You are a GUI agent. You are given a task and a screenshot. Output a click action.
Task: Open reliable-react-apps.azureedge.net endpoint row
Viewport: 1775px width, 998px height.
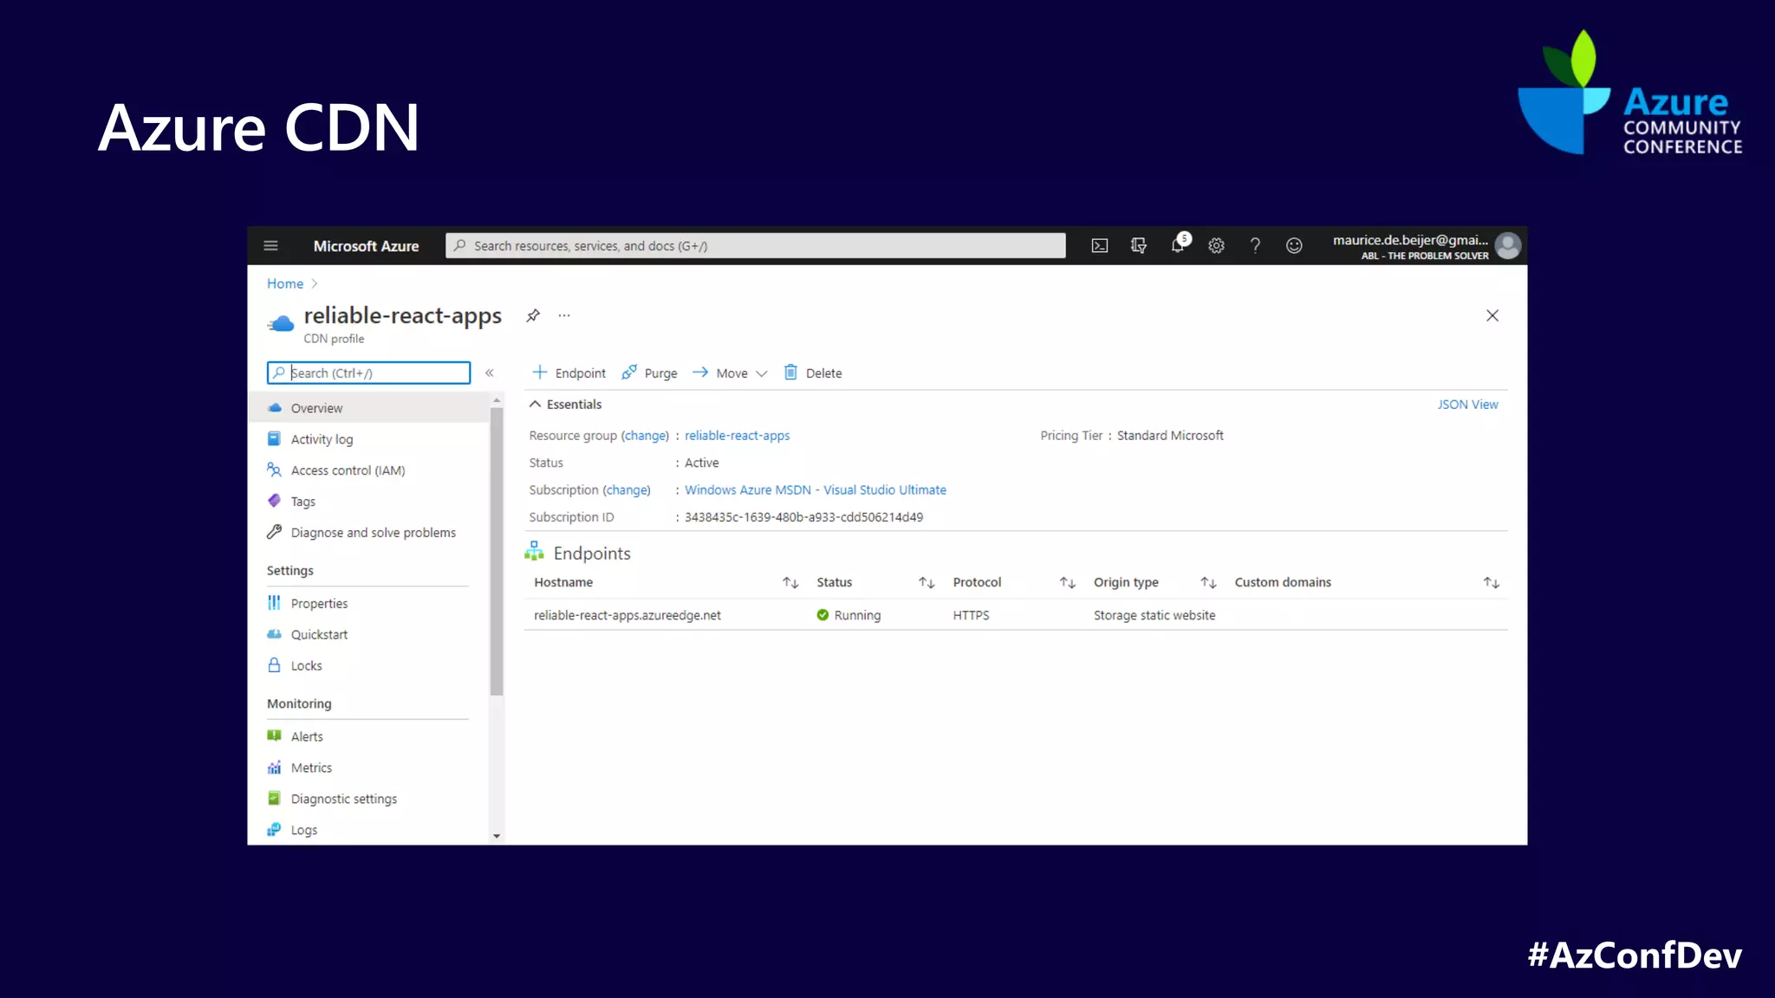click(1016, 615)
